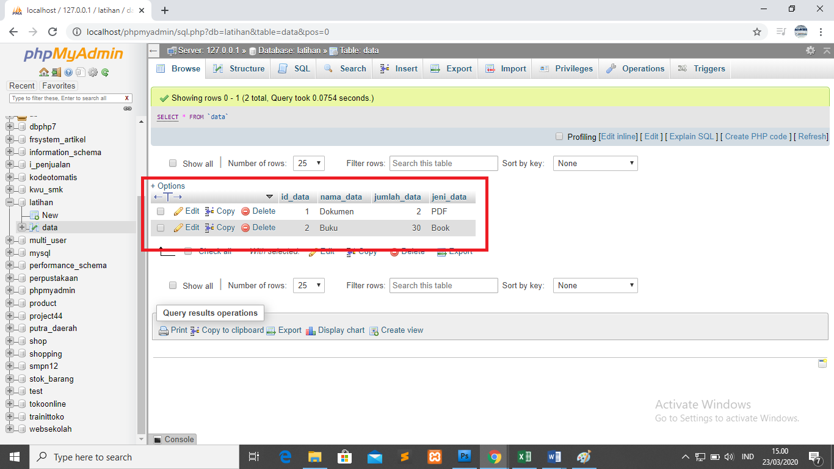Open the Sort by key dropdown

tap(595, 163)
